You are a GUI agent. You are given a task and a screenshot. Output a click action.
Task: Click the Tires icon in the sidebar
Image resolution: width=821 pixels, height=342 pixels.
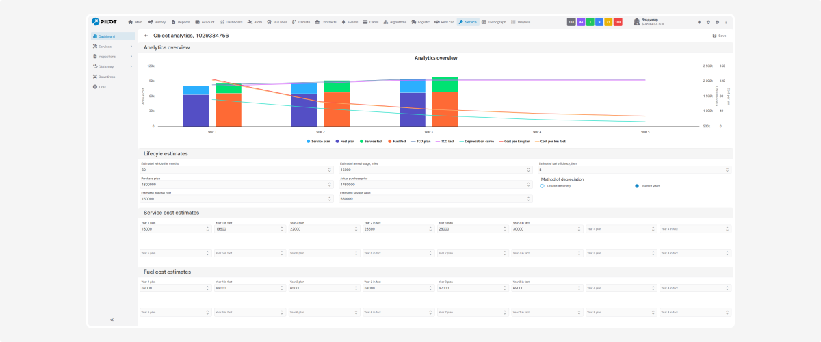(94, 87)
